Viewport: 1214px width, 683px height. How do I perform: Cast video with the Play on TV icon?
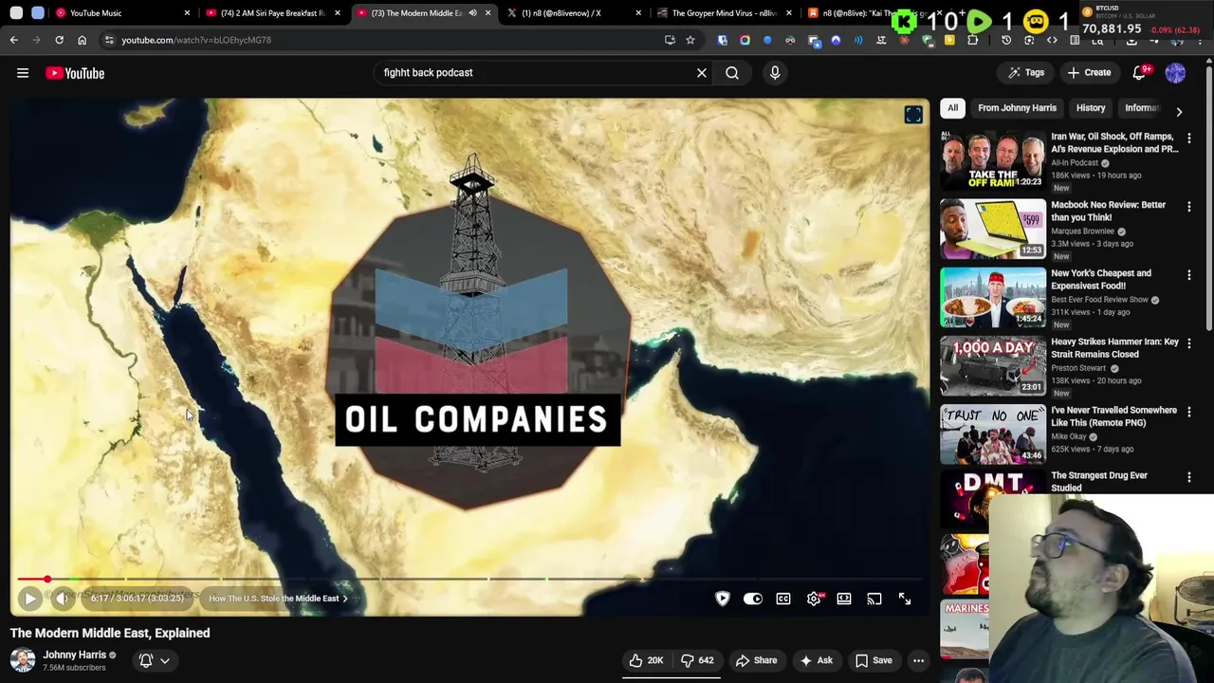click(874, 599)
